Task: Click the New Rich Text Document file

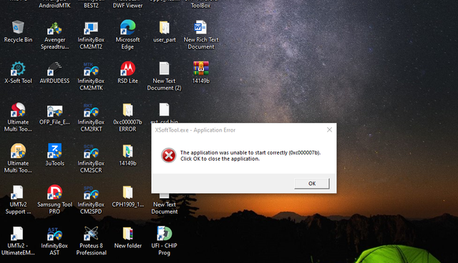Action: click(201, 28)
